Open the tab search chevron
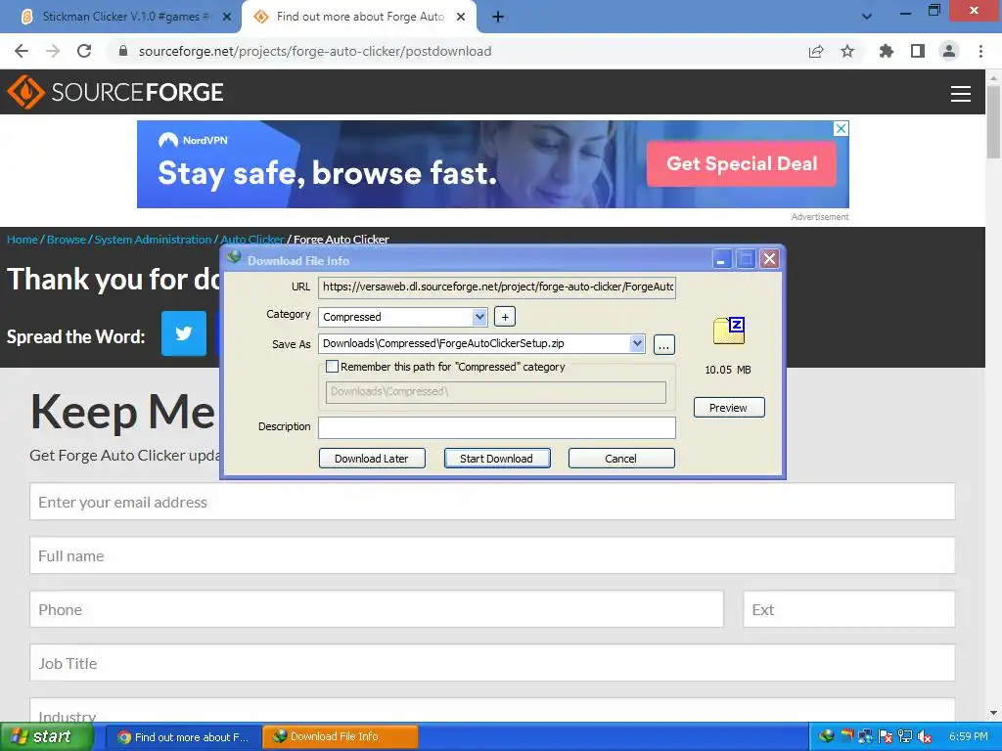The height and width of the screenshot is (751, 1002). (x=867, y=17)
